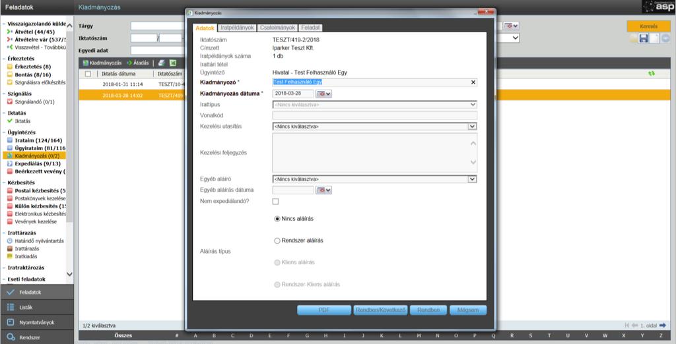
Task: Open Átvételre vár item in sidebar
Action: pos(36,39)
